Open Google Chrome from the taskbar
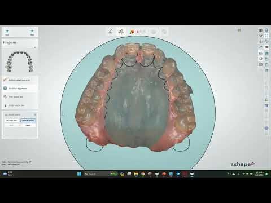This screenshot has width=271, height=203. 143,174
